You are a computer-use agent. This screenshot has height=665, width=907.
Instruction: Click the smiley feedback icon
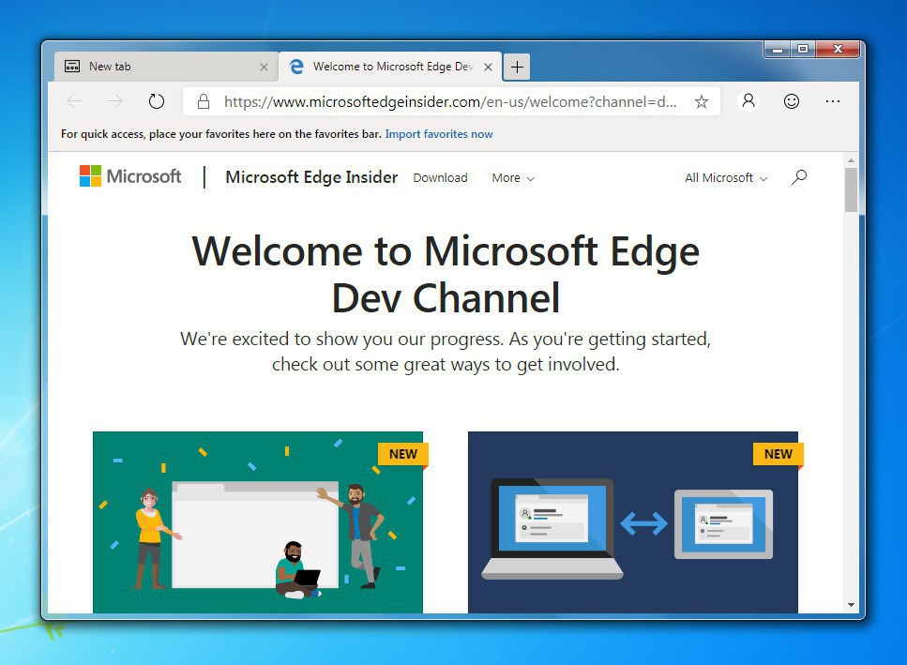click(x=792, y=101)
